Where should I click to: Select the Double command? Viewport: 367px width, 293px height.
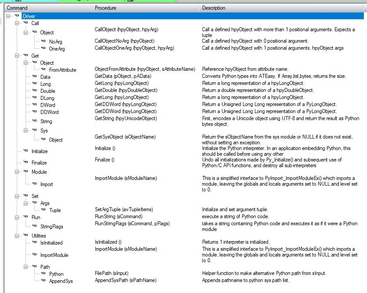48,91
